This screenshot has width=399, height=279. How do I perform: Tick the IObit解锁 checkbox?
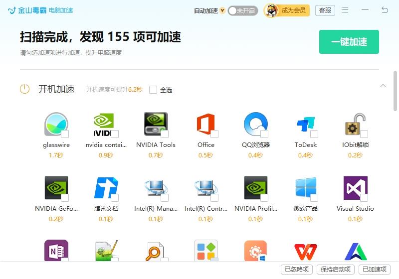coord(364,134)
